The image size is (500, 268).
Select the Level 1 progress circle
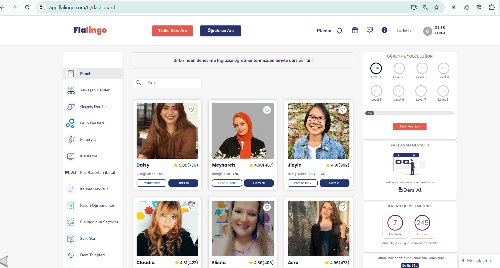tap(376, 68)
